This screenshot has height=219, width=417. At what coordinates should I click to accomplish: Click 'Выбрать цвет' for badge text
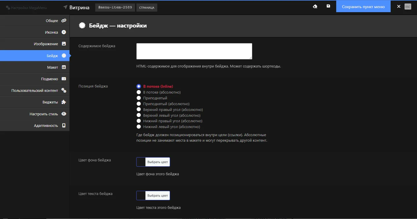[158, 196]
